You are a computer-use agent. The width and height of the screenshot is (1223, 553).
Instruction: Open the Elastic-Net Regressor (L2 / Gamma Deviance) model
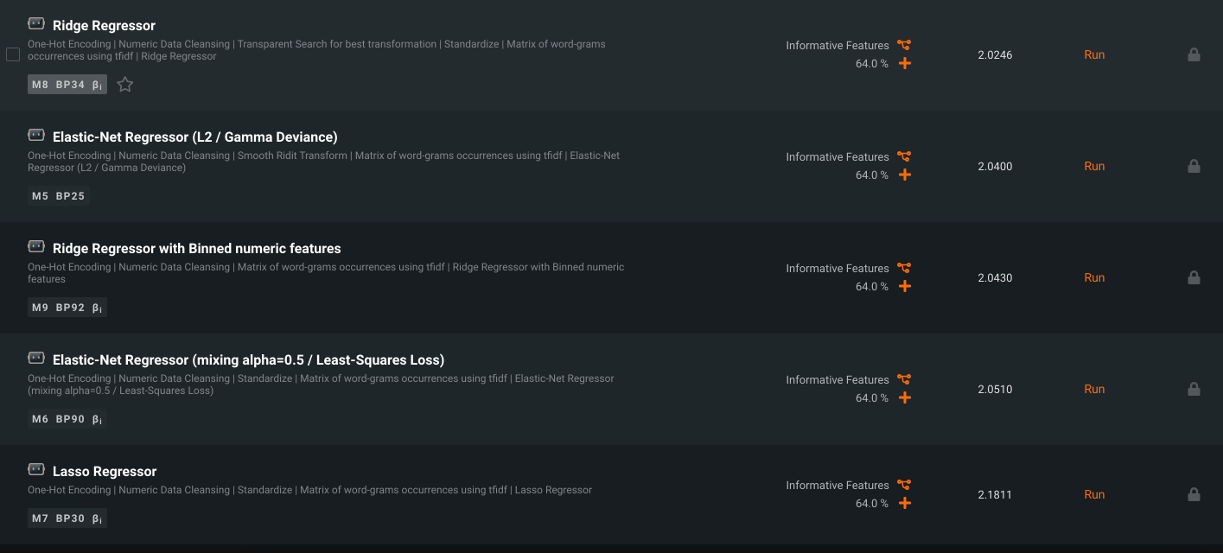point(194,137)
